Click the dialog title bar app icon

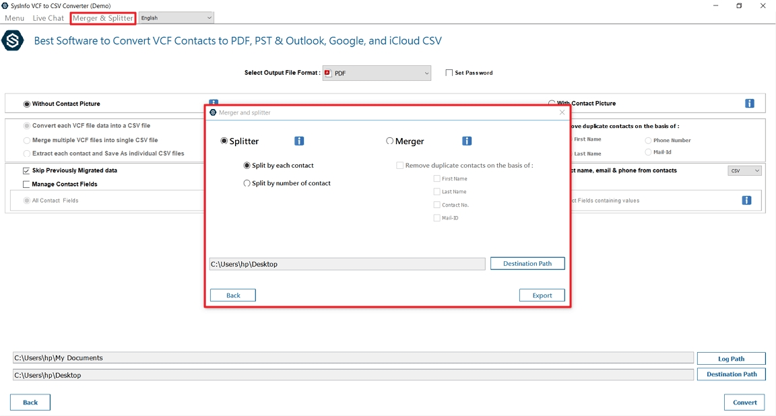coord(213,112)
